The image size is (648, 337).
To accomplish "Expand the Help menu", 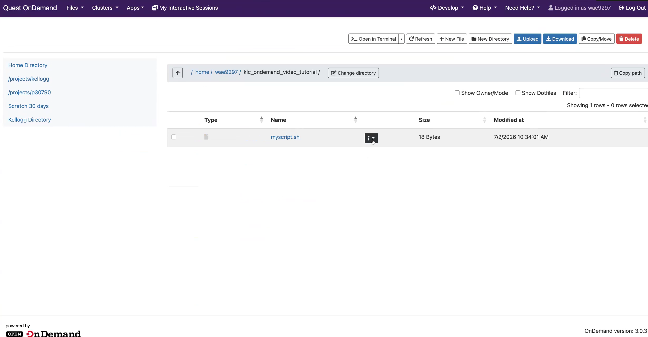I will click(485, 8).
